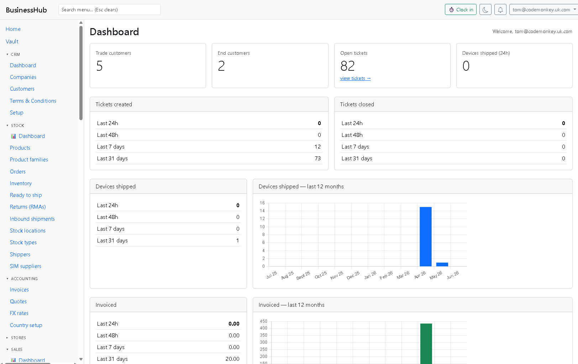Open Orders menu item
Screen dimensions: 578x364
[x=18, y=172]
